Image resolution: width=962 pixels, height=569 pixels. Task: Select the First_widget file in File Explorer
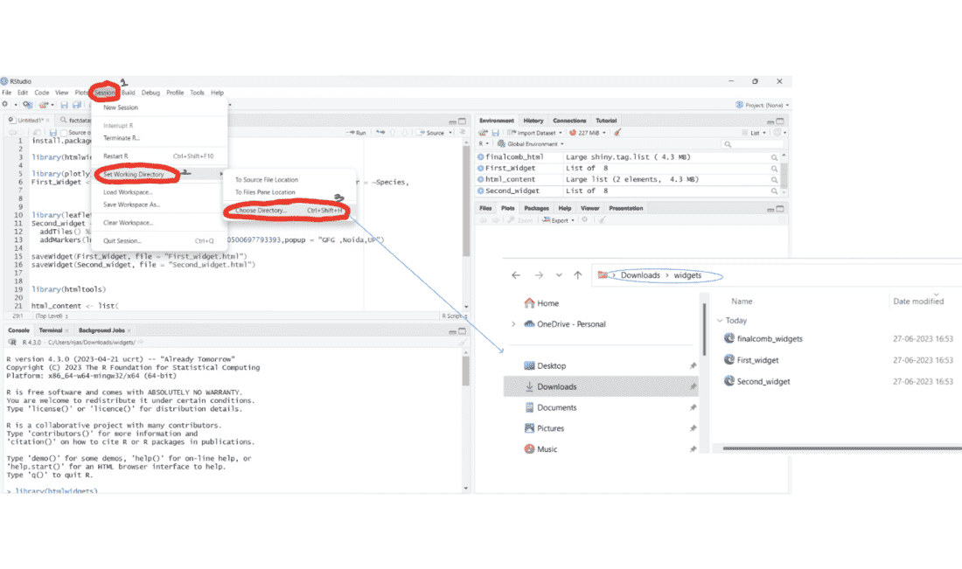757,360
